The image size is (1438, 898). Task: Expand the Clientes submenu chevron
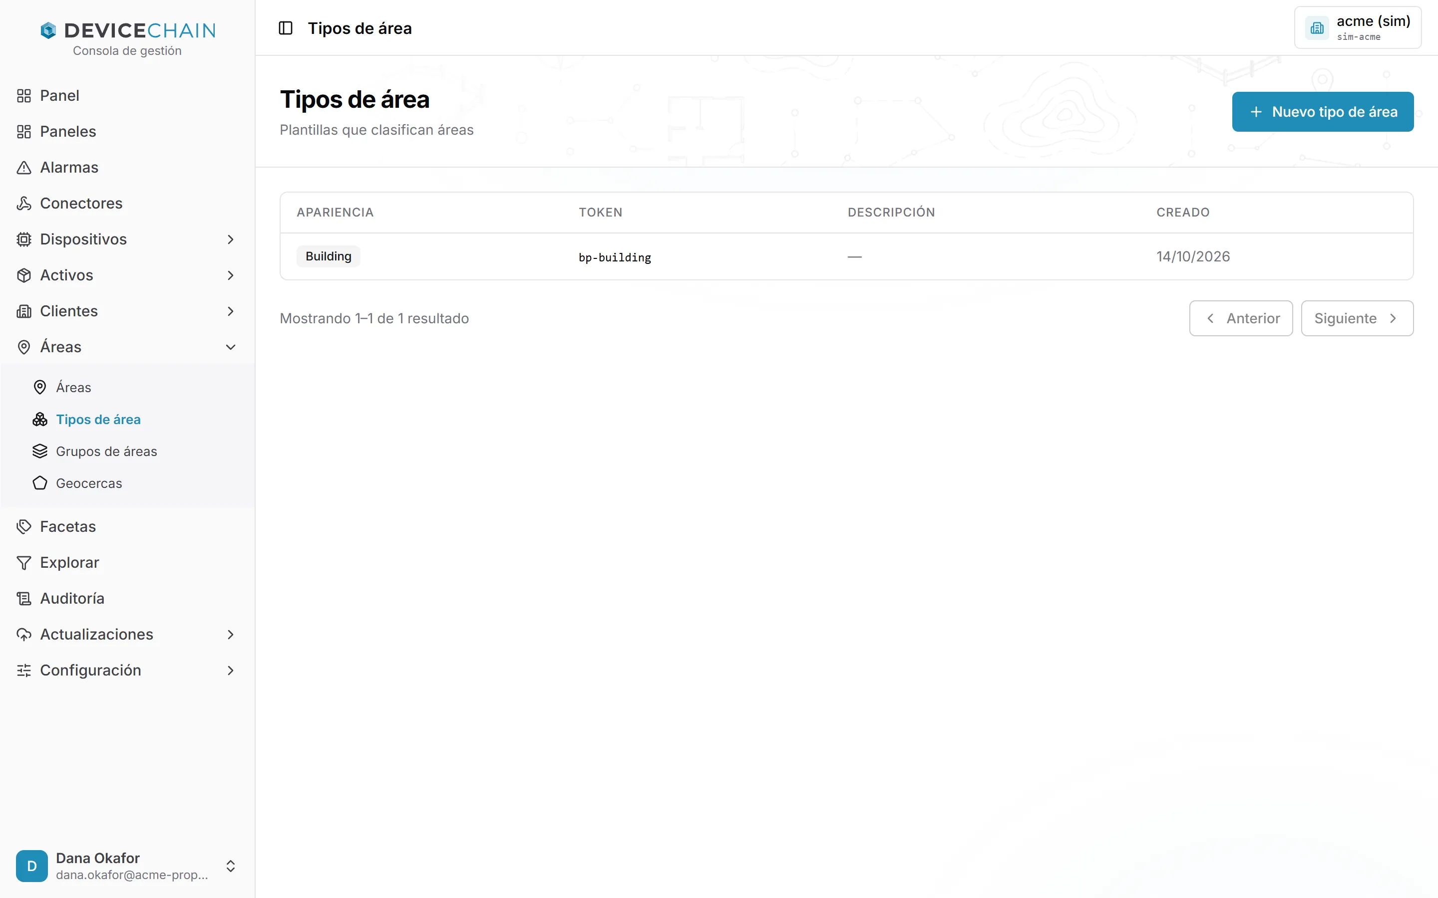point(231,311)
